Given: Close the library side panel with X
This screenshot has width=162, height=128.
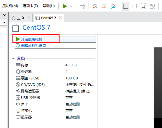Looking at the screenshot, I should (4, 15).
